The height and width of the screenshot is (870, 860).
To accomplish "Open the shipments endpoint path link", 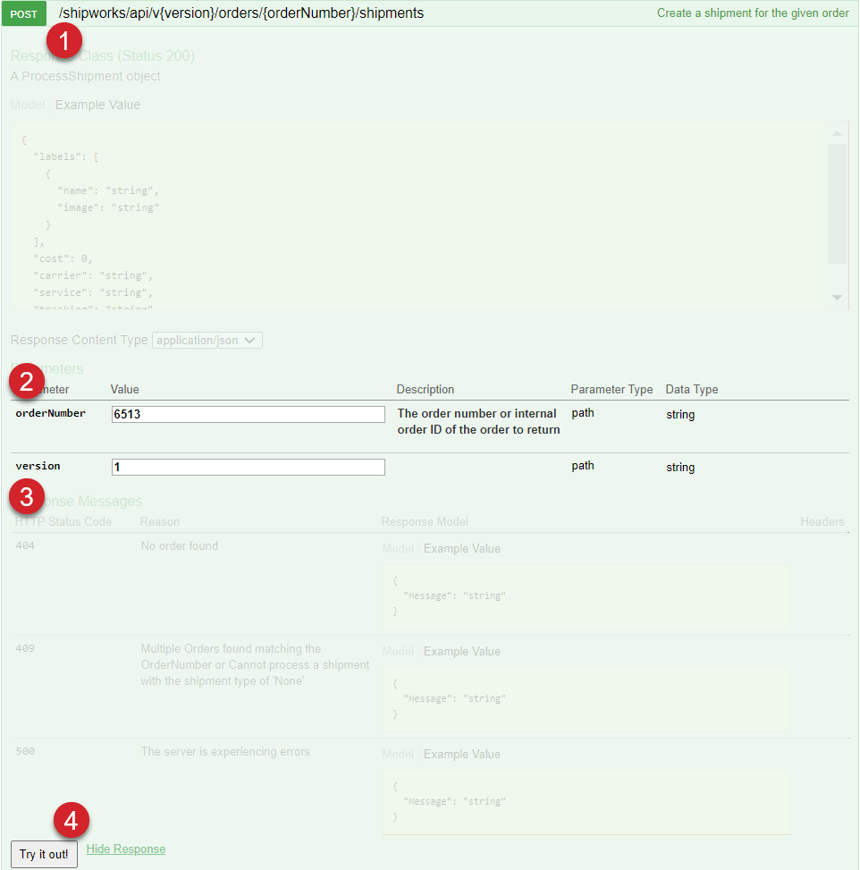I will pos(241,13).
